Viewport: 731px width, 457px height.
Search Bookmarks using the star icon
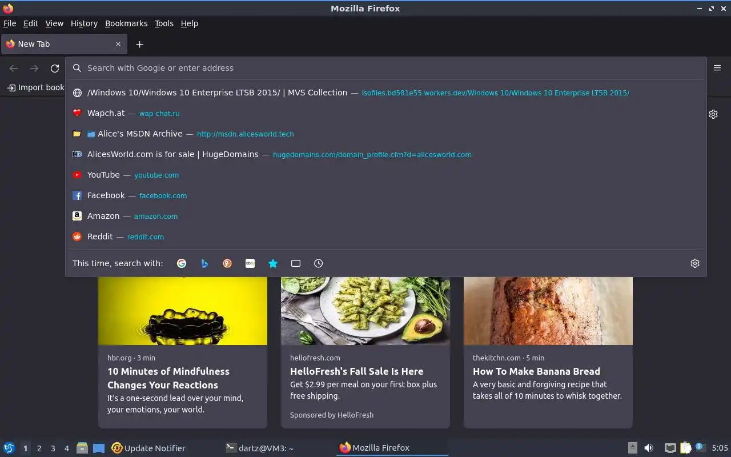(273, 263)
